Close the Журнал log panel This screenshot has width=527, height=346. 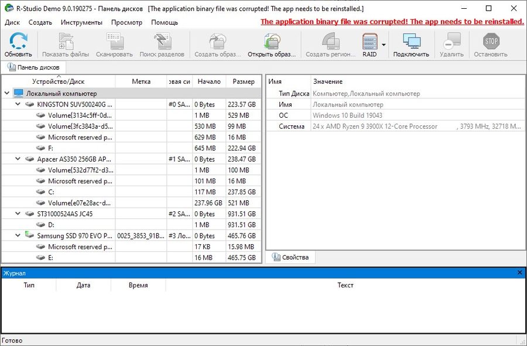pos(520,273)
